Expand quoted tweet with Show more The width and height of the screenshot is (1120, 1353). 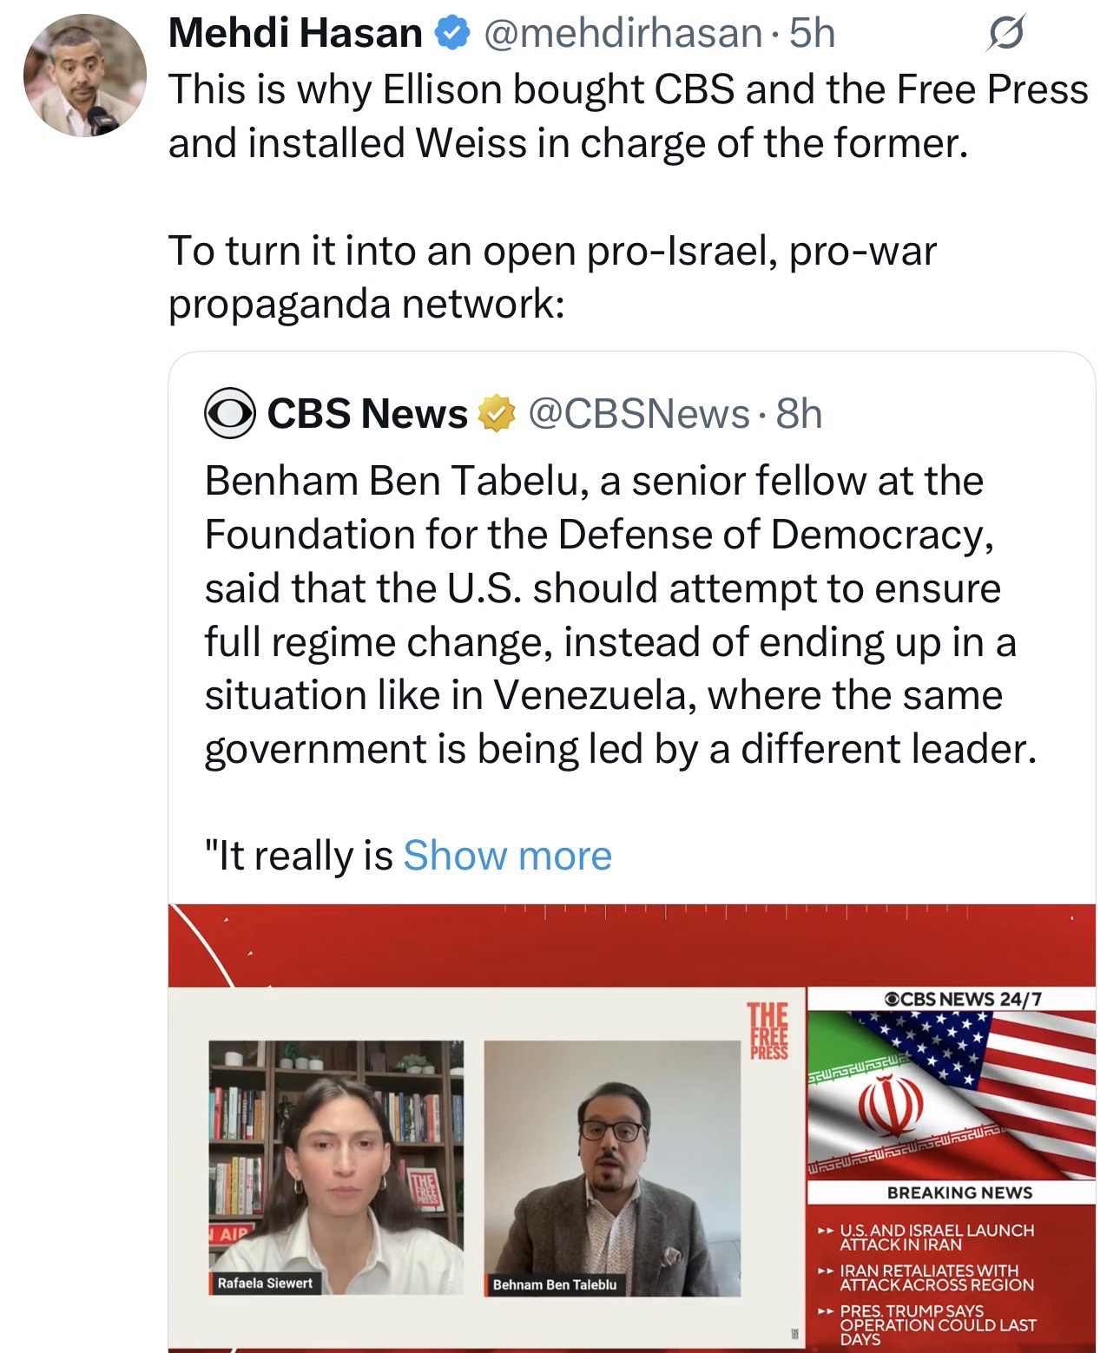tap(507, 856)
